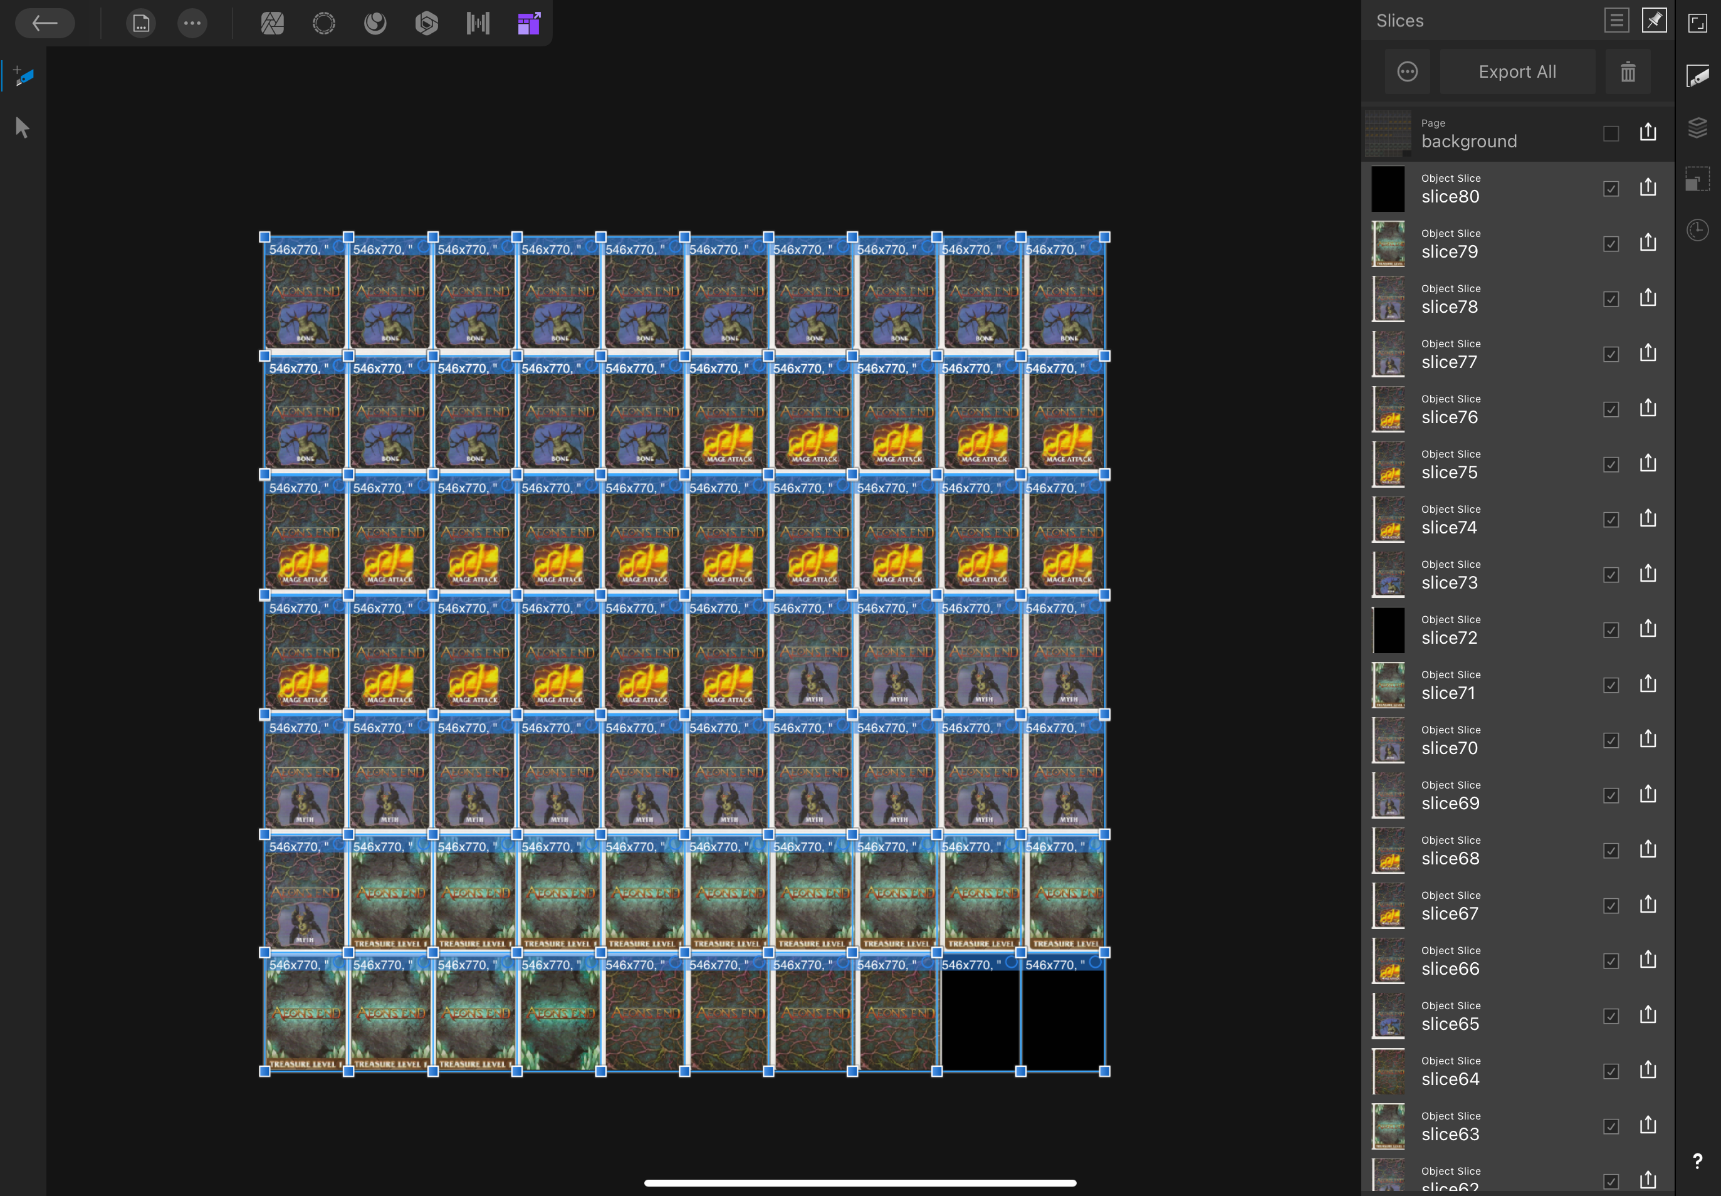Select the slice67 row
Viewport: 1721px width, 1196px height.
1518,905
